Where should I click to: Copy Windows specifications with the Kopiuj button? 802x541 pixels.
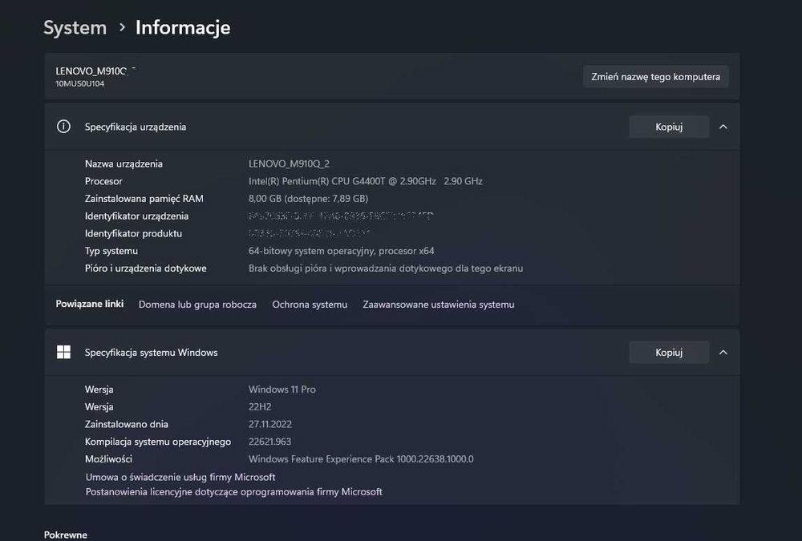pos(669,353)
